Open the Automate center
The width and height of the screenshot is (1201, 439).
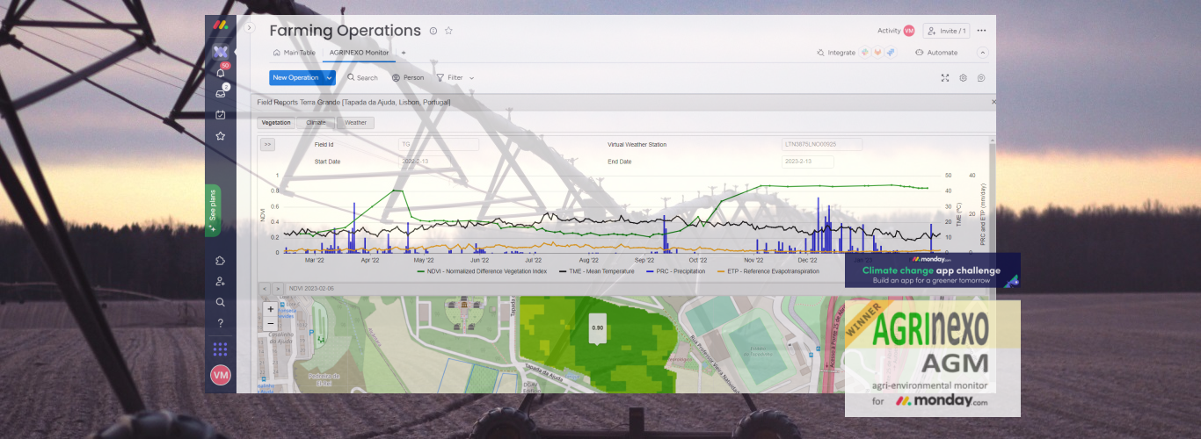[x=936, y=53]
